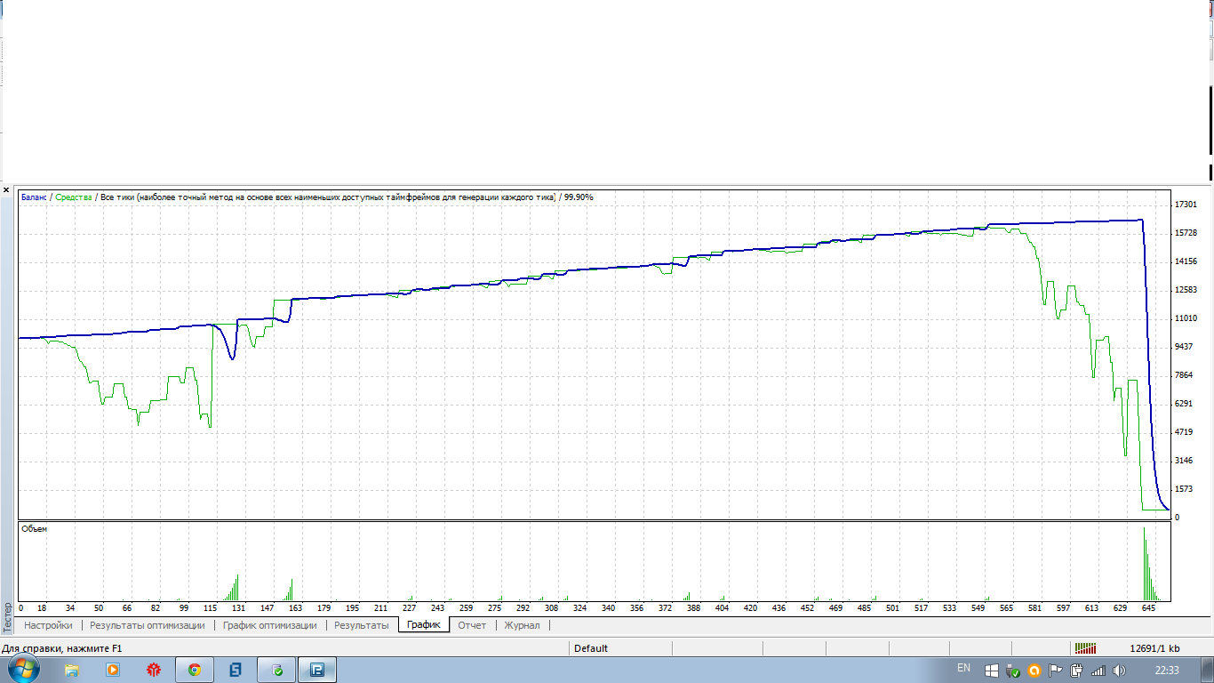The width and height of the screenshot is (1214, 683).
Task: Open Safely Remove Hardware tray icon
Action: [1013, 671]
